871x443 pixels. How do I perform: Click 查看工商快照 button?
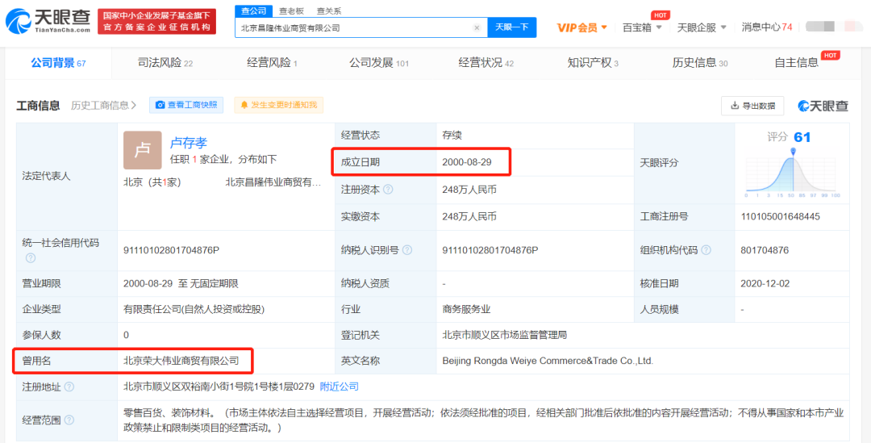pyautogui.click(x=186, y=105)
